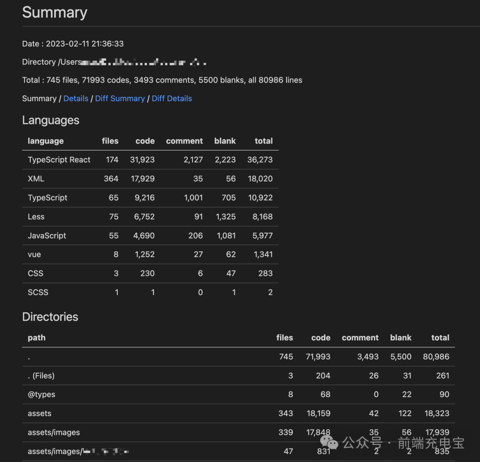The width and height of the screenshot is (480, 462).
Task: Click '. (Files)' total value 261
Action: pos(443,376)
